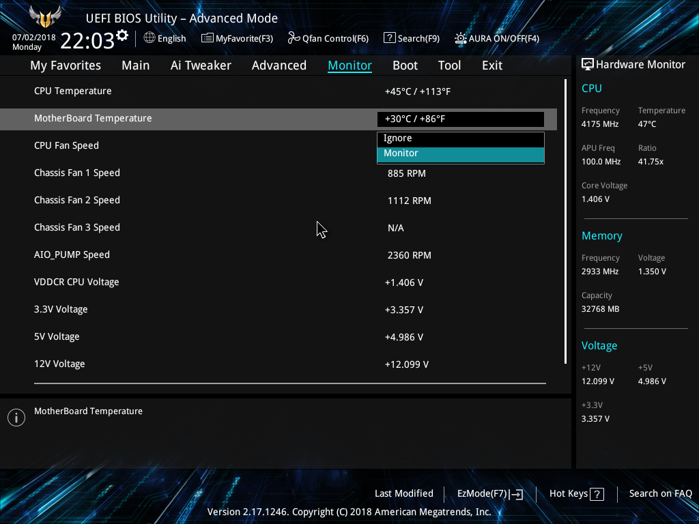Select the CPU Temperature row

(x=279, y=91)
